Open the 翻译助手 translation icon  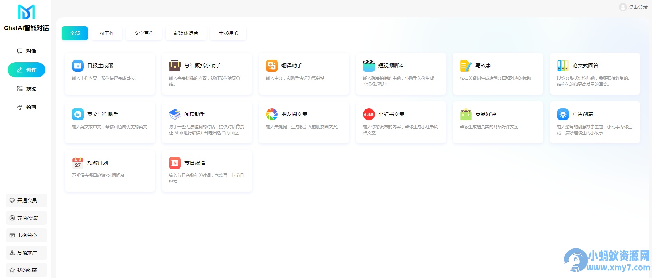272,65
